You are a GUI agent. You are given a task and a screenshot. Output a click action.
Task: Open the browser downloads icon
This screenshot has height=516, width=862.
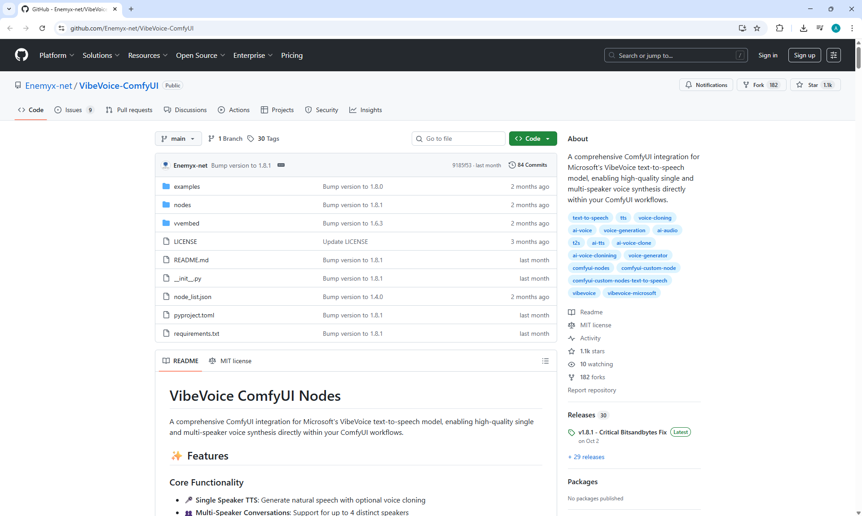tap(803, 28)
